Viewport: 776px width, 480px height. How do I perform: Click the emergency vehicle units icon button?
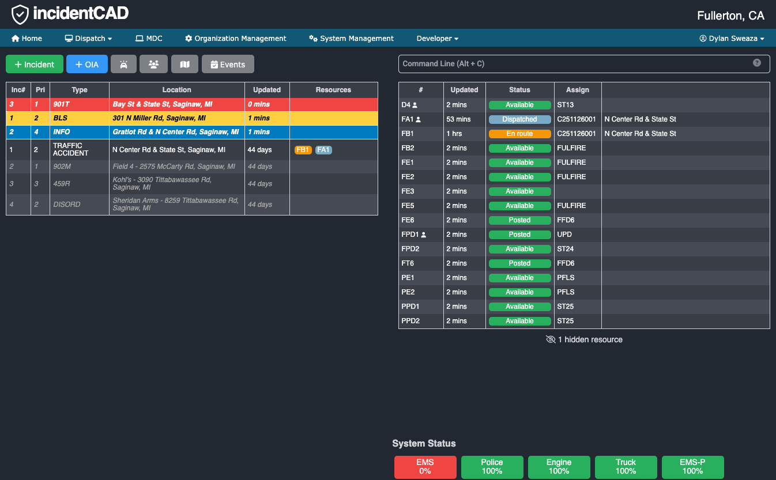(x=123, y=65)
